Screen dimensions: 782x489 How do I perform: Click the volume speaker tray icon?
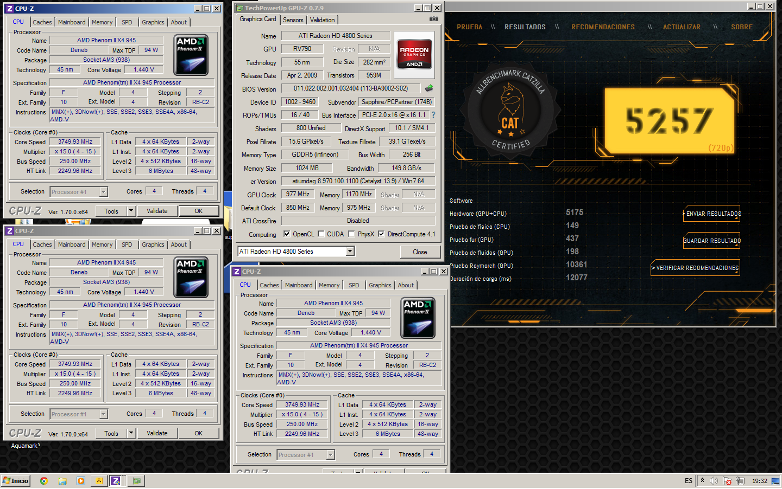714,481
